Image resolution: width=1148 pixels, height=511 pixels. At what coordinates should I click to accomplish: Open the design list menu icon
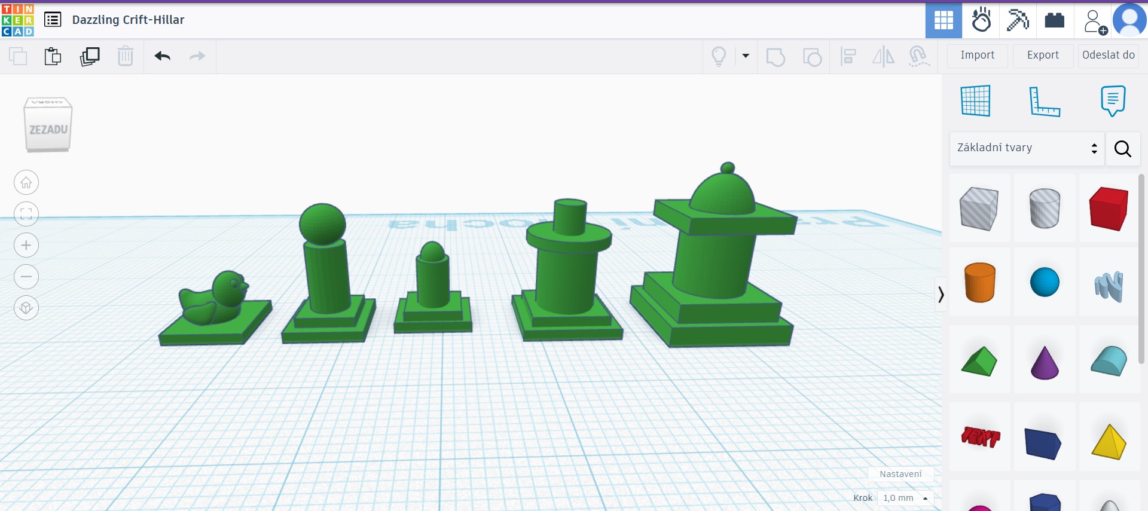pyautogui.click(x=53, y=20)
